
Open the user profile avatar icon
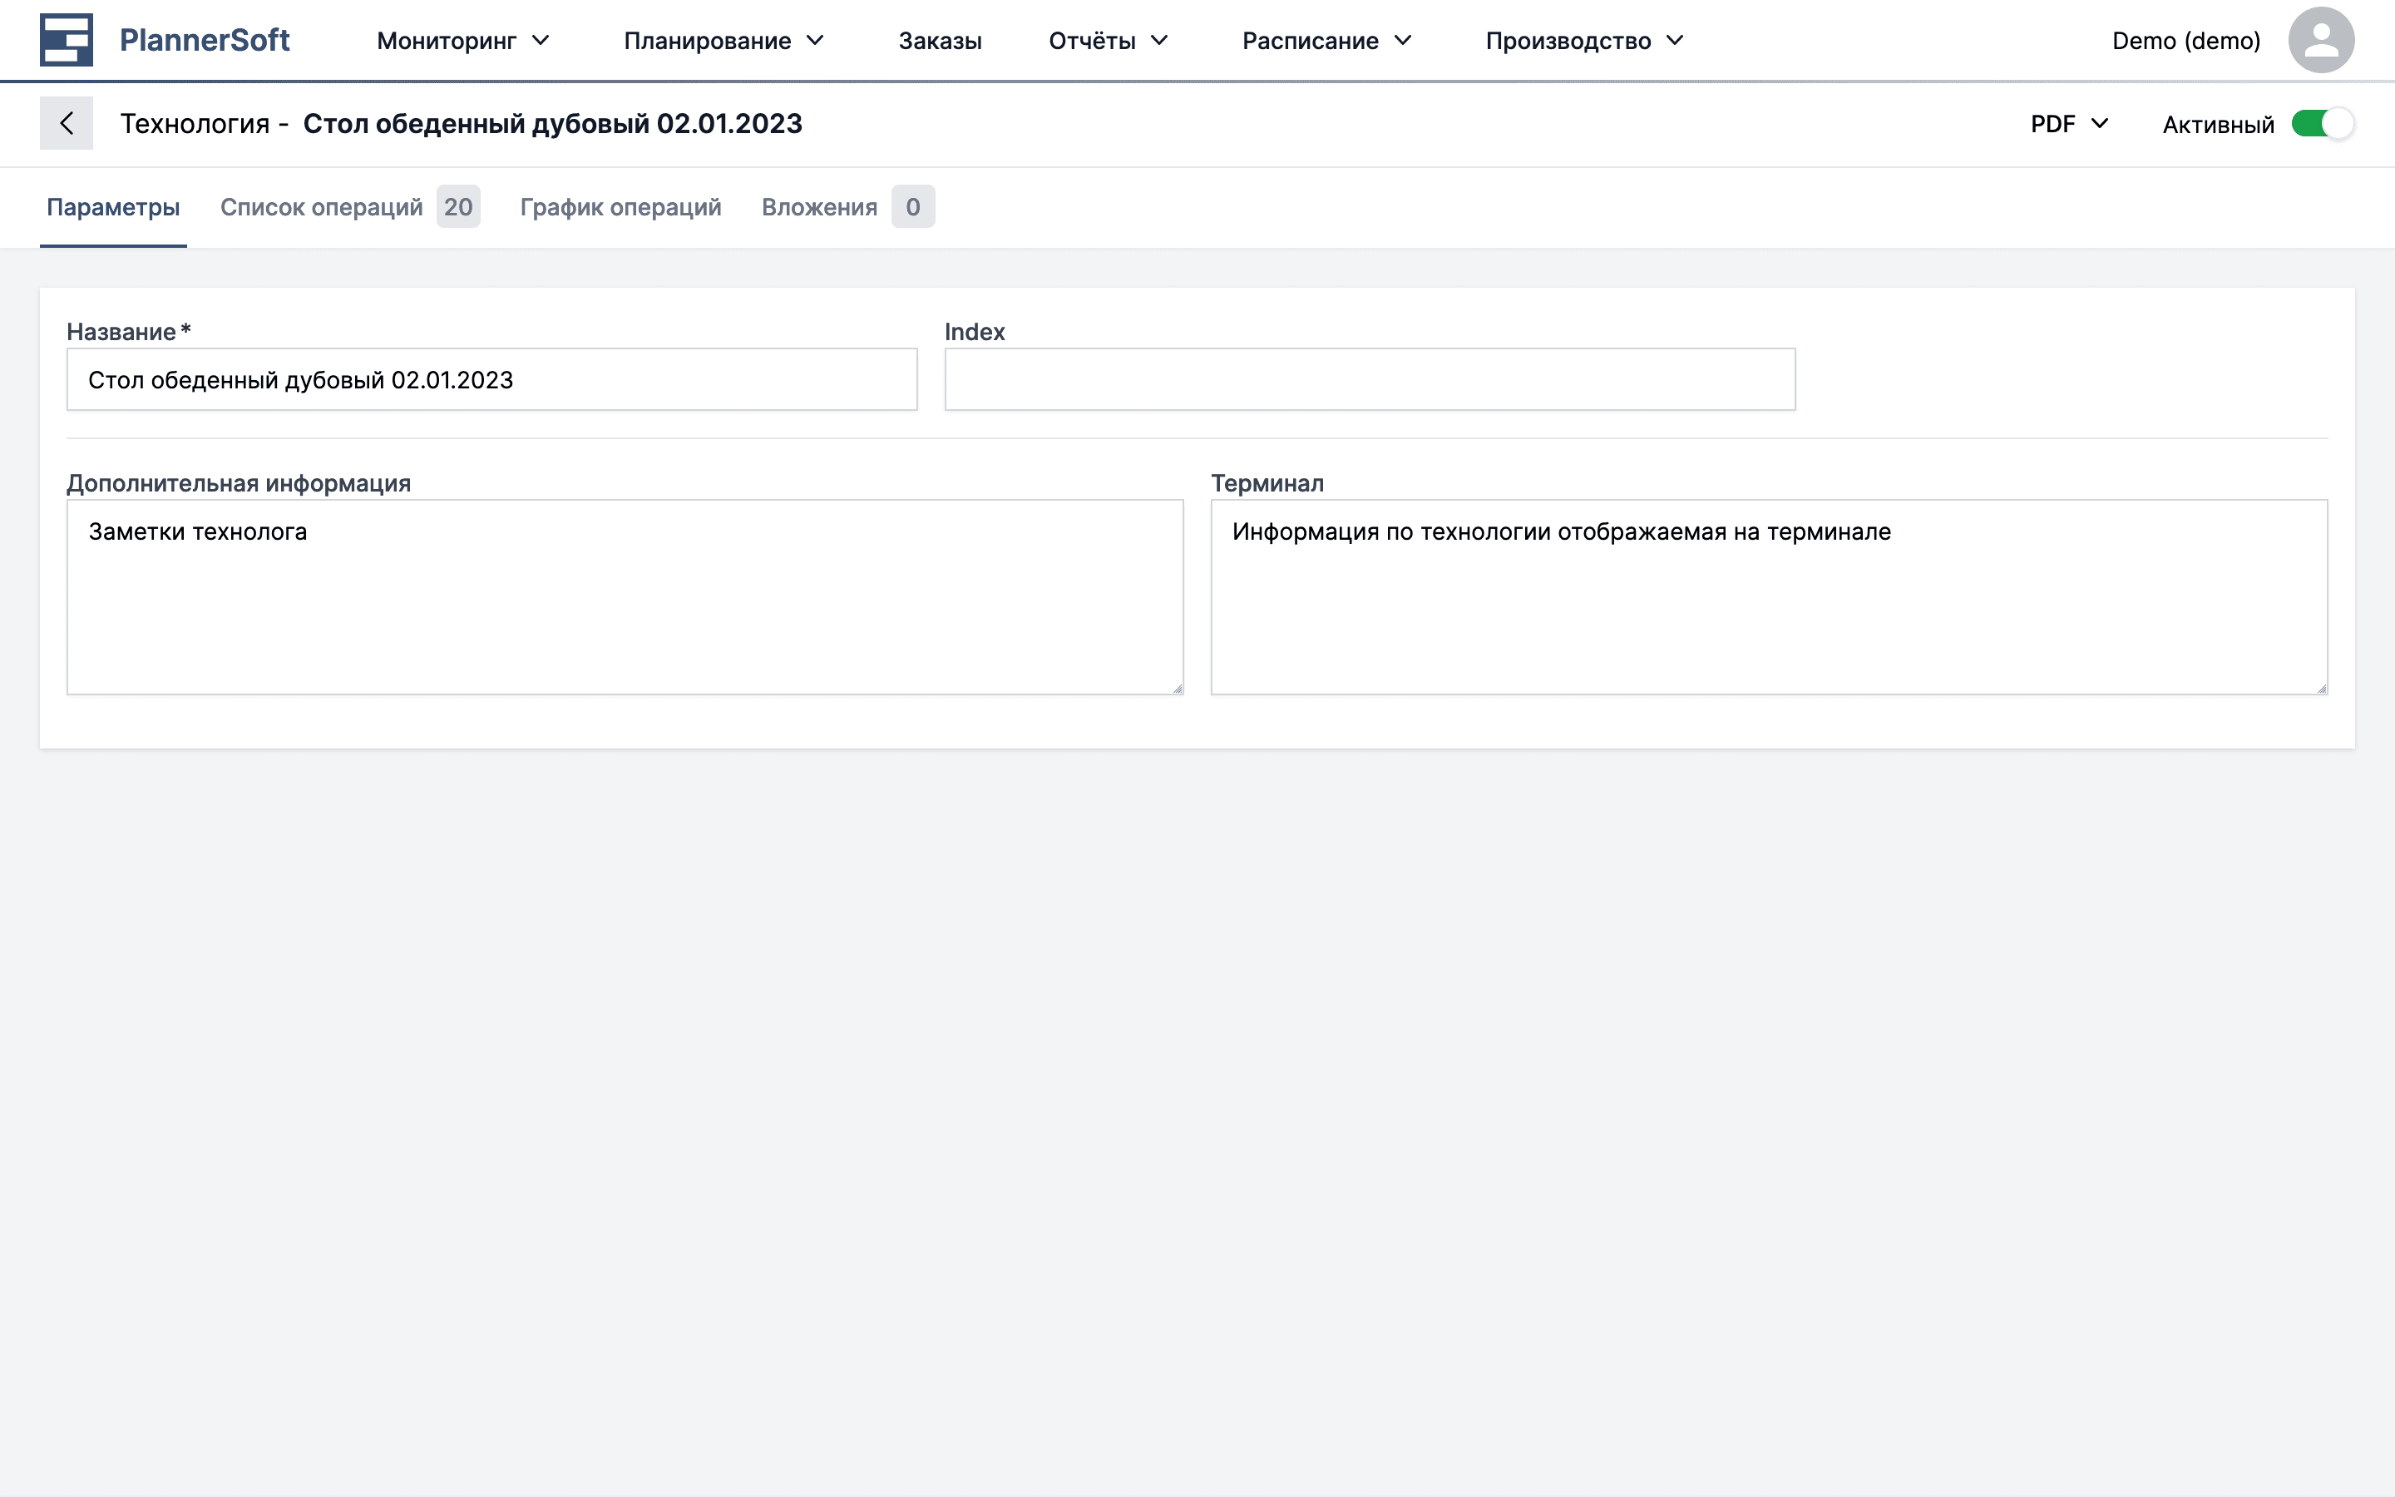(x=2321, y=40)
